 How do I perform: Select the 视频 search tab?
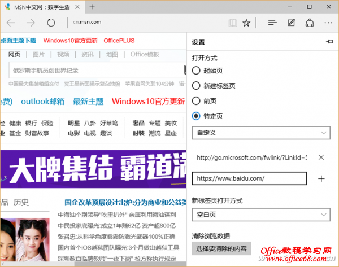(x=63, y=54)
